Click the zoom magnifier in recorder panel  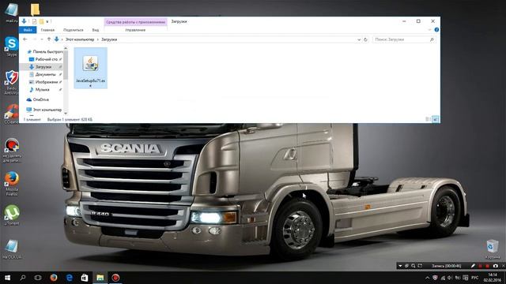(x=413, y=266)
